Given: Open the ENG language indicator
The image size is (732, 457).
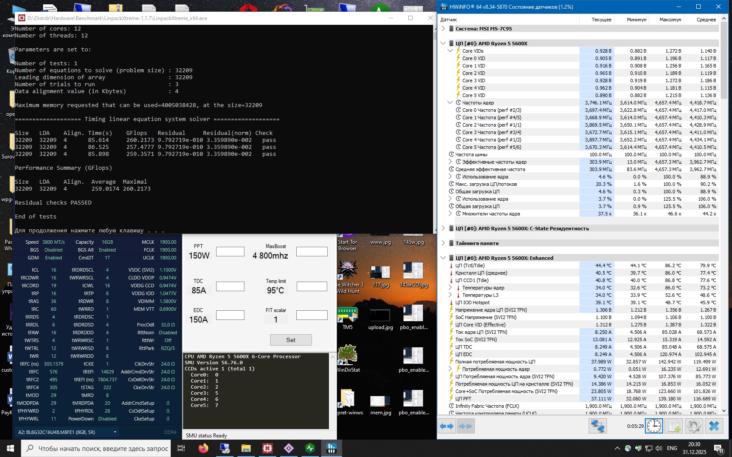Looking at the screenshot, I should 672,448.
